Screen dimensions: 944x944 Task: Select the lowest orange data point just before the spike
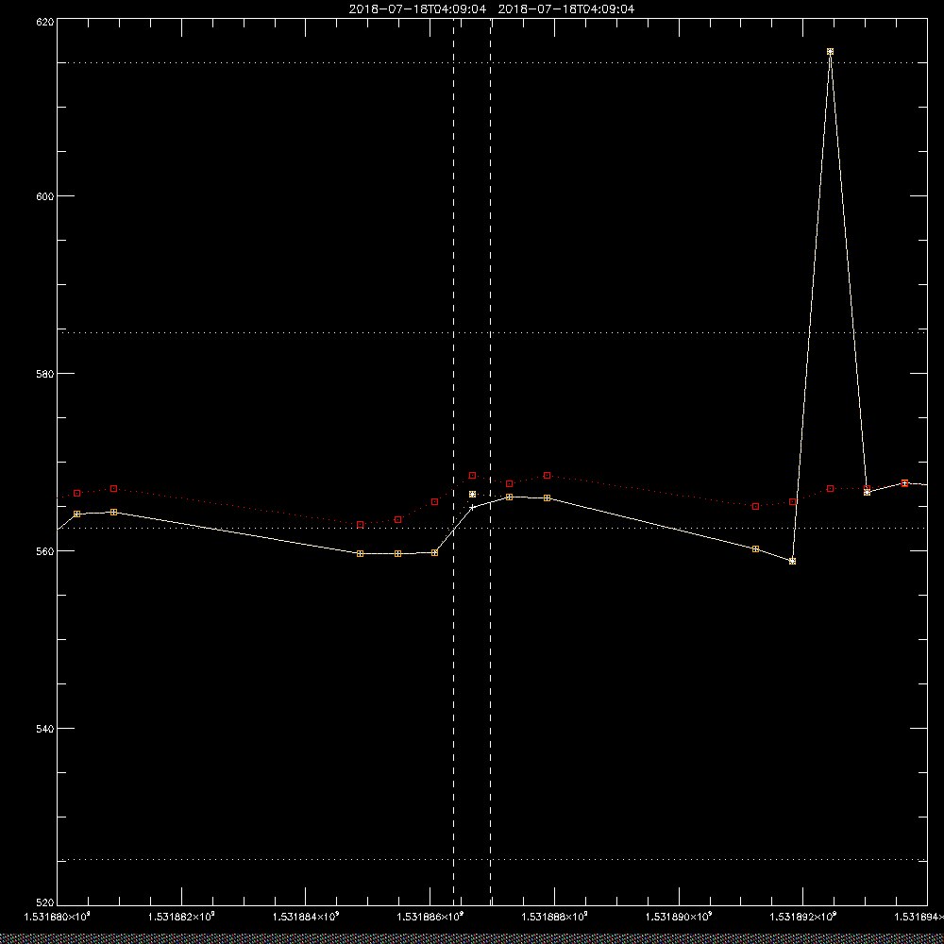point(792,561)
